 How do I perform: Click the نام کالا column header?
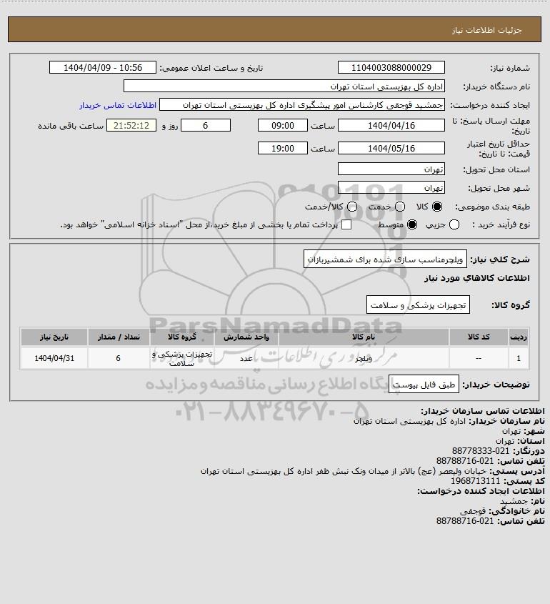pyautogui.click(x=364, y=337)
